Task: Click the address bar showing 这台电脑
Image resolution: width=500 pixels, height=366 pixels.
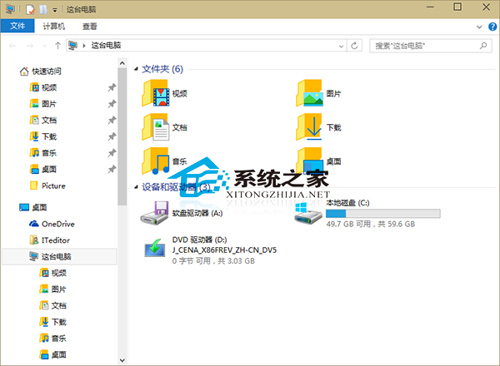Action: pos(206,46)
